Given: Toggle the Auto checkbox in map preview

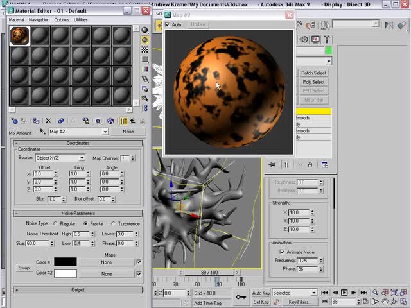Looking at the screenshot, I should tap(168, 24).
